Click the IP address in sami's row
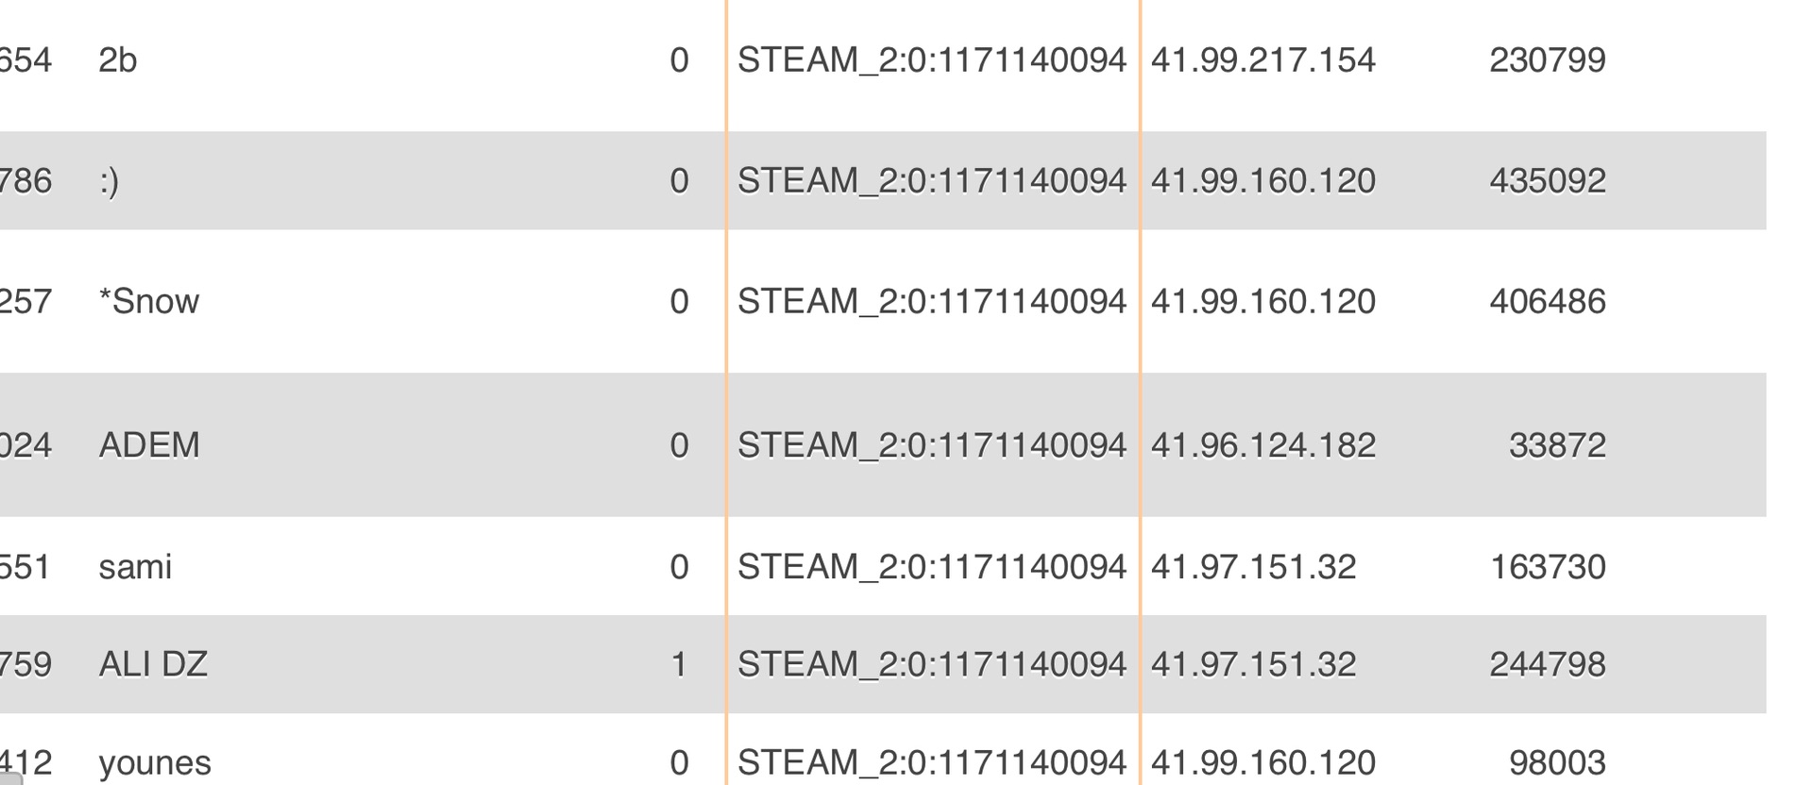 pyautogui.click(x=1253, y=567)
